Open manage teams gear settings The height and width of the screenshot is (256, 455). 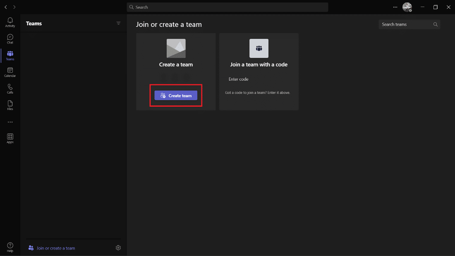(118, 248)
